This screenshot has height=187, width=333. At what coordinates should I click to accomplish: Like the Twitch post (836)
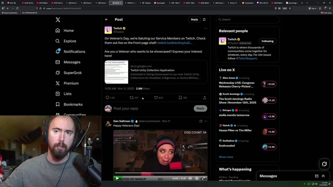click(x=158, y=98)
